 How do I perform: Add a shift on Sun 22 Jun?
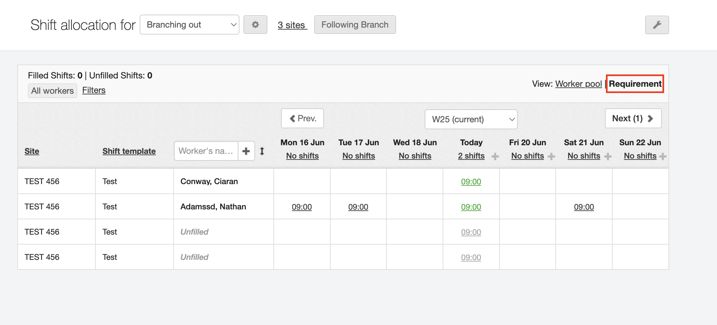[662, 157]
